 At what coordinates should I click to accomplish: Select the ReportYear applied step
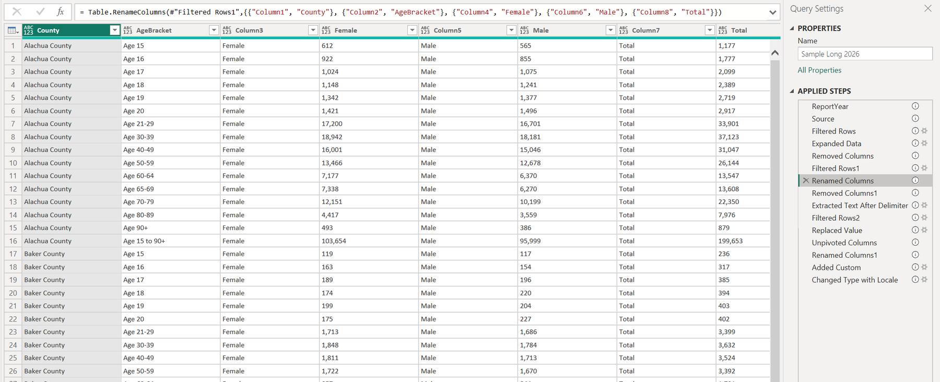point(830,106)
